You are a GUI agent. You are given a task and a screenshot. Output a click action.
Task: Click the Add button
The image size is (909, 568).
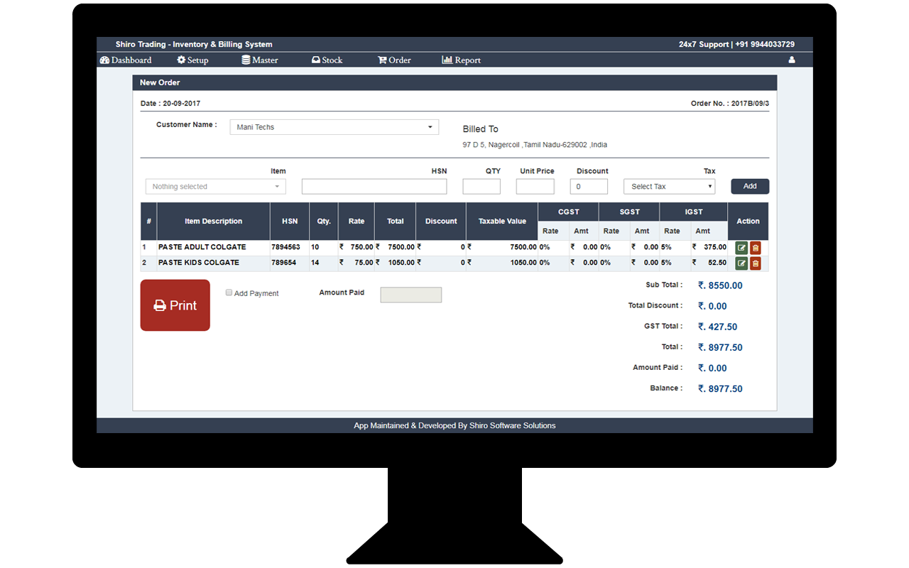(x=750, y=187)
